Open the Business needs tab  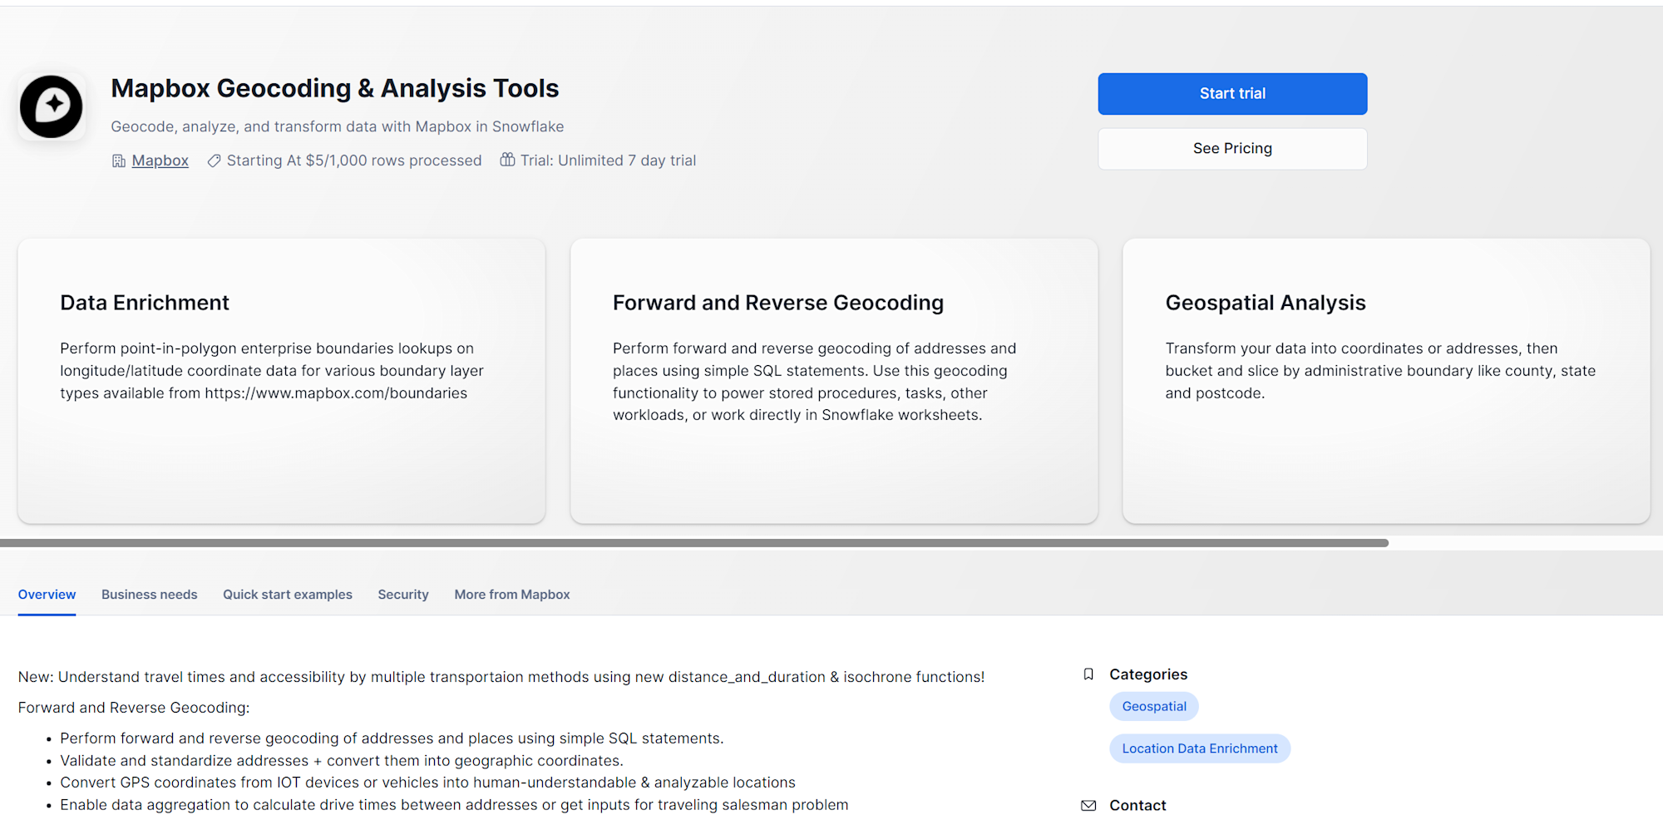[150, 595]
